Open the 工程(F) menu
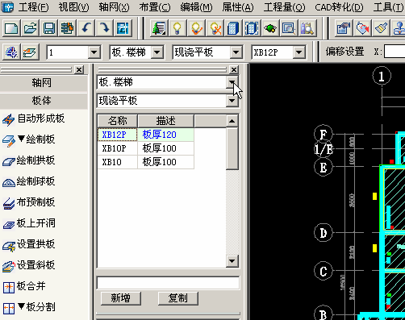Image resolution: width=405 pixels, height=320 pixels. [33, 7]
